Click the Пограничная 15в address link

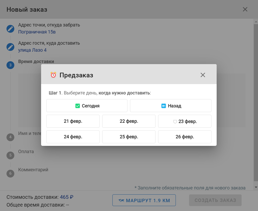(37, 32)
